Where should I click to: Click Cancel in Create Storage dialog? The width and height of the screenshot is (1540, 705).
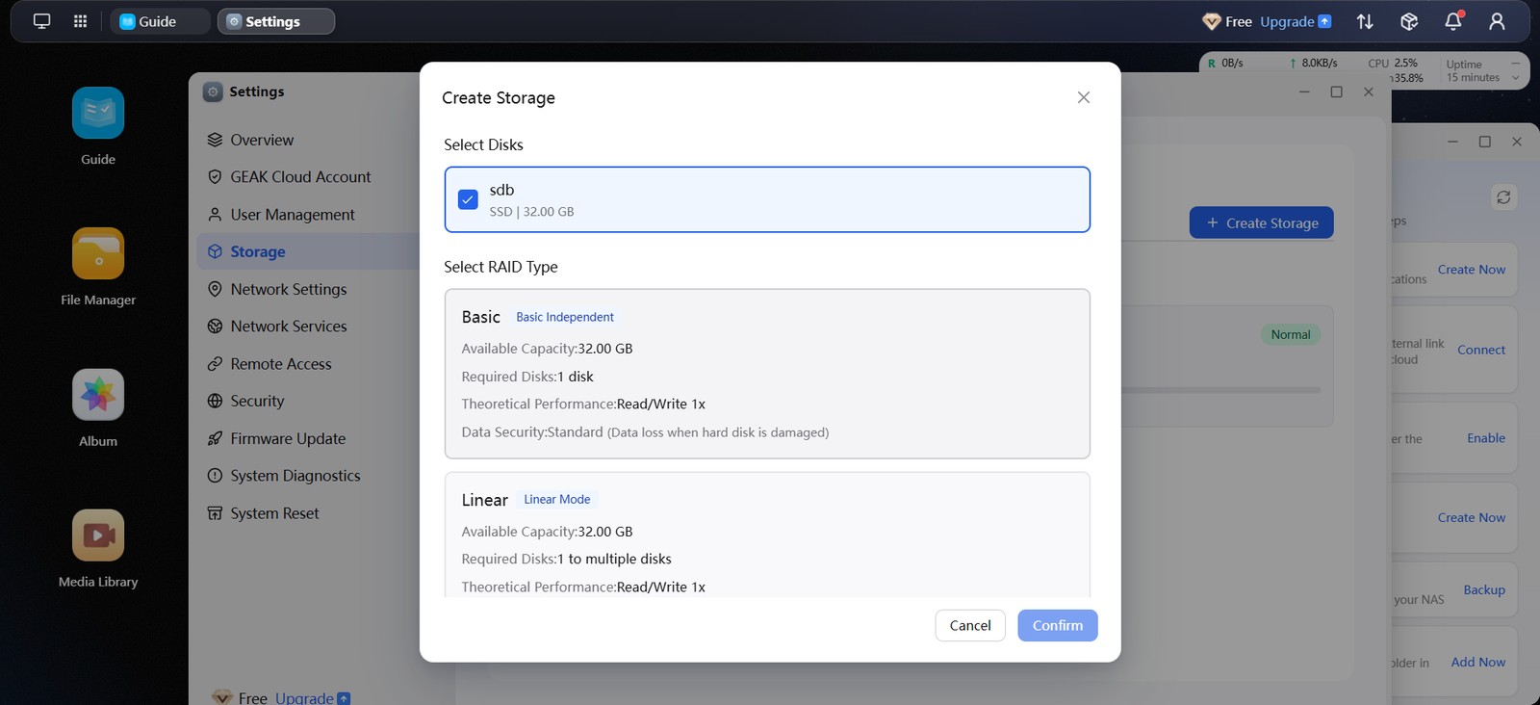[x=970, y=625]
